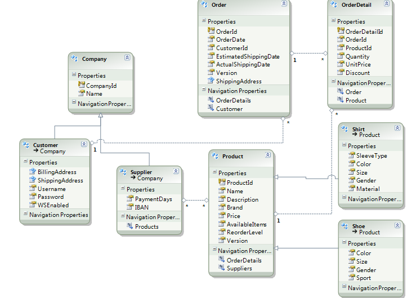The width and height of the screenshot is (407, 298).
Task: Toggle Properties section in Customer entity
Action: 26,162
